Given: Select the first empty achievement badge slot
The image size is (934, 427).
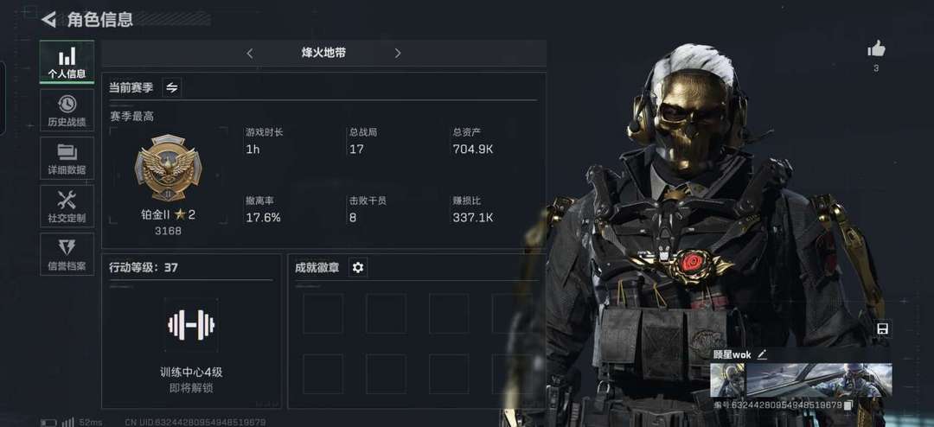Looking at the screenshot, I should point(323,313).
